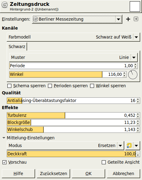142x180 pixels.
Task: Toggle the Perioden sperren checkbox
Action: (50, 86)
